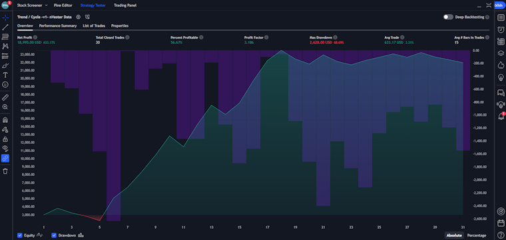Open the emoji and icons tool

pos(5,85)
